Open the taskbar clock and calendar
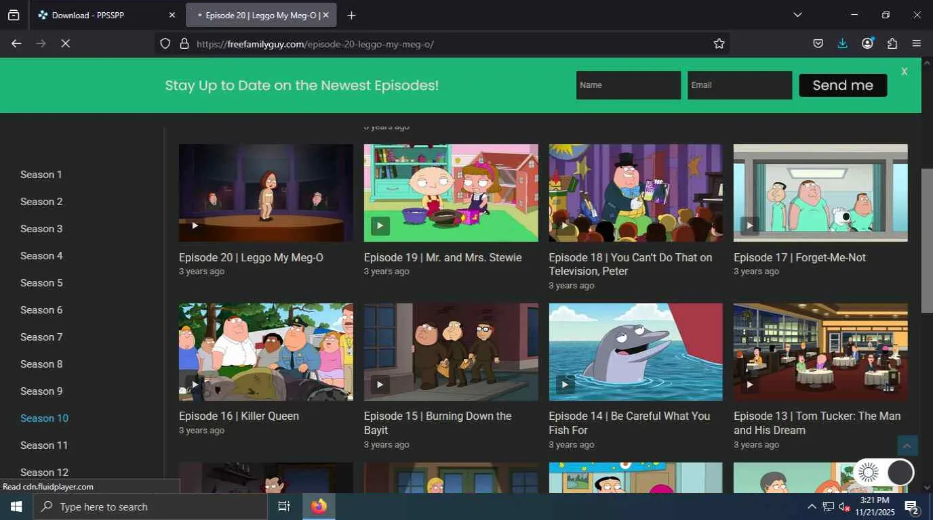This screenshot has height=520, width=933. (x=875, y=506)
